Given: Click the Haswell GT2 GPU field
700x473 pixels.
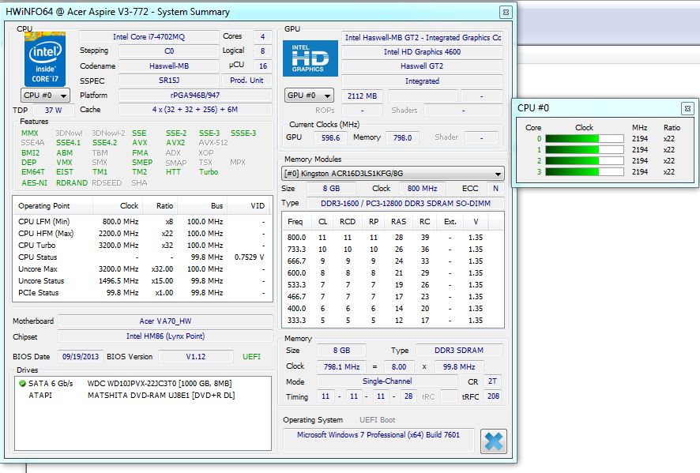Looking at the screenshot, I should point(423,66).
